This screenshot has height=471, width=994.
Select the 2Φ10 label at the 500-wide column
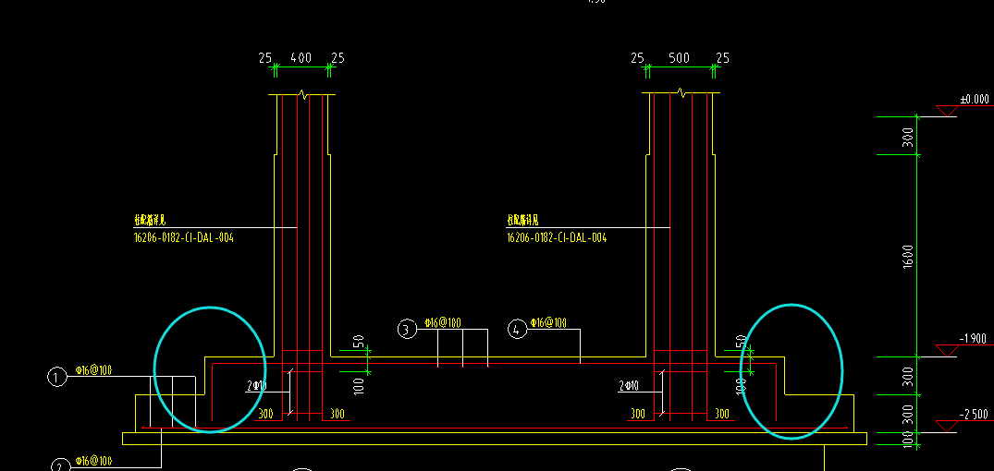coord(629,385)
